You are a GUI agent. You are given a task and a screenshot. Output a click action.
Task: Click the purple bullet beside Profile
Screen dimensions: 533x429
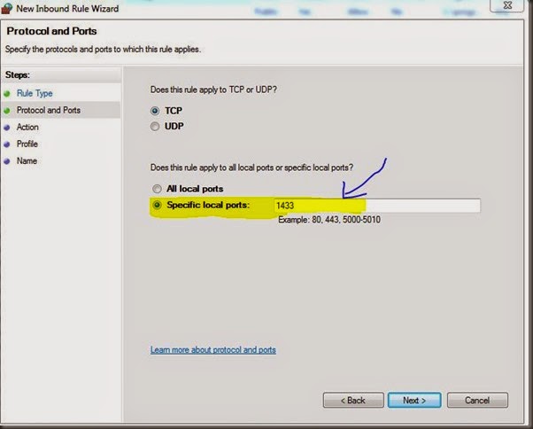click(7, 144)
